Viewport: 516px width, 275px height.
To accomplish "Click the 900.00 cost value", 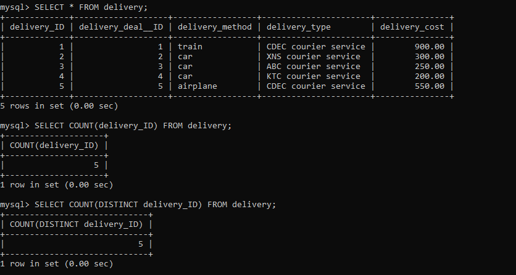I will 430,47.
